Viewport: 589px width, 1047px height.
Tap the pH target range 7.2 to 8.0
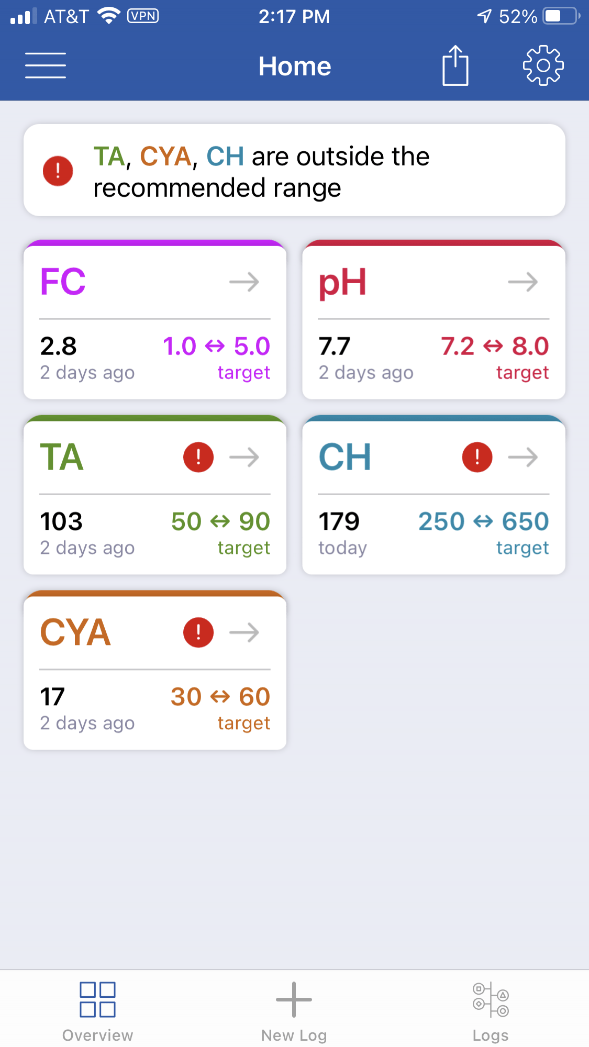[495, 346]
